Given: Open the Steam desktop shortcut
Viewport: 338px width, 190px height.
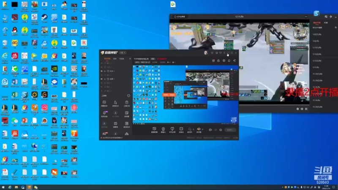Looking at the screenshot, I should (44, 18).
